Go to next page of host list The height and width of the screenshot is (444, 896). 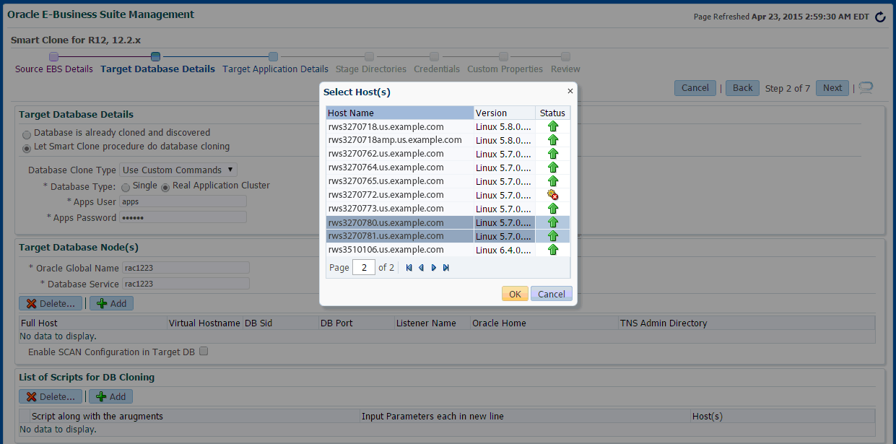click(x=434, y=268)
